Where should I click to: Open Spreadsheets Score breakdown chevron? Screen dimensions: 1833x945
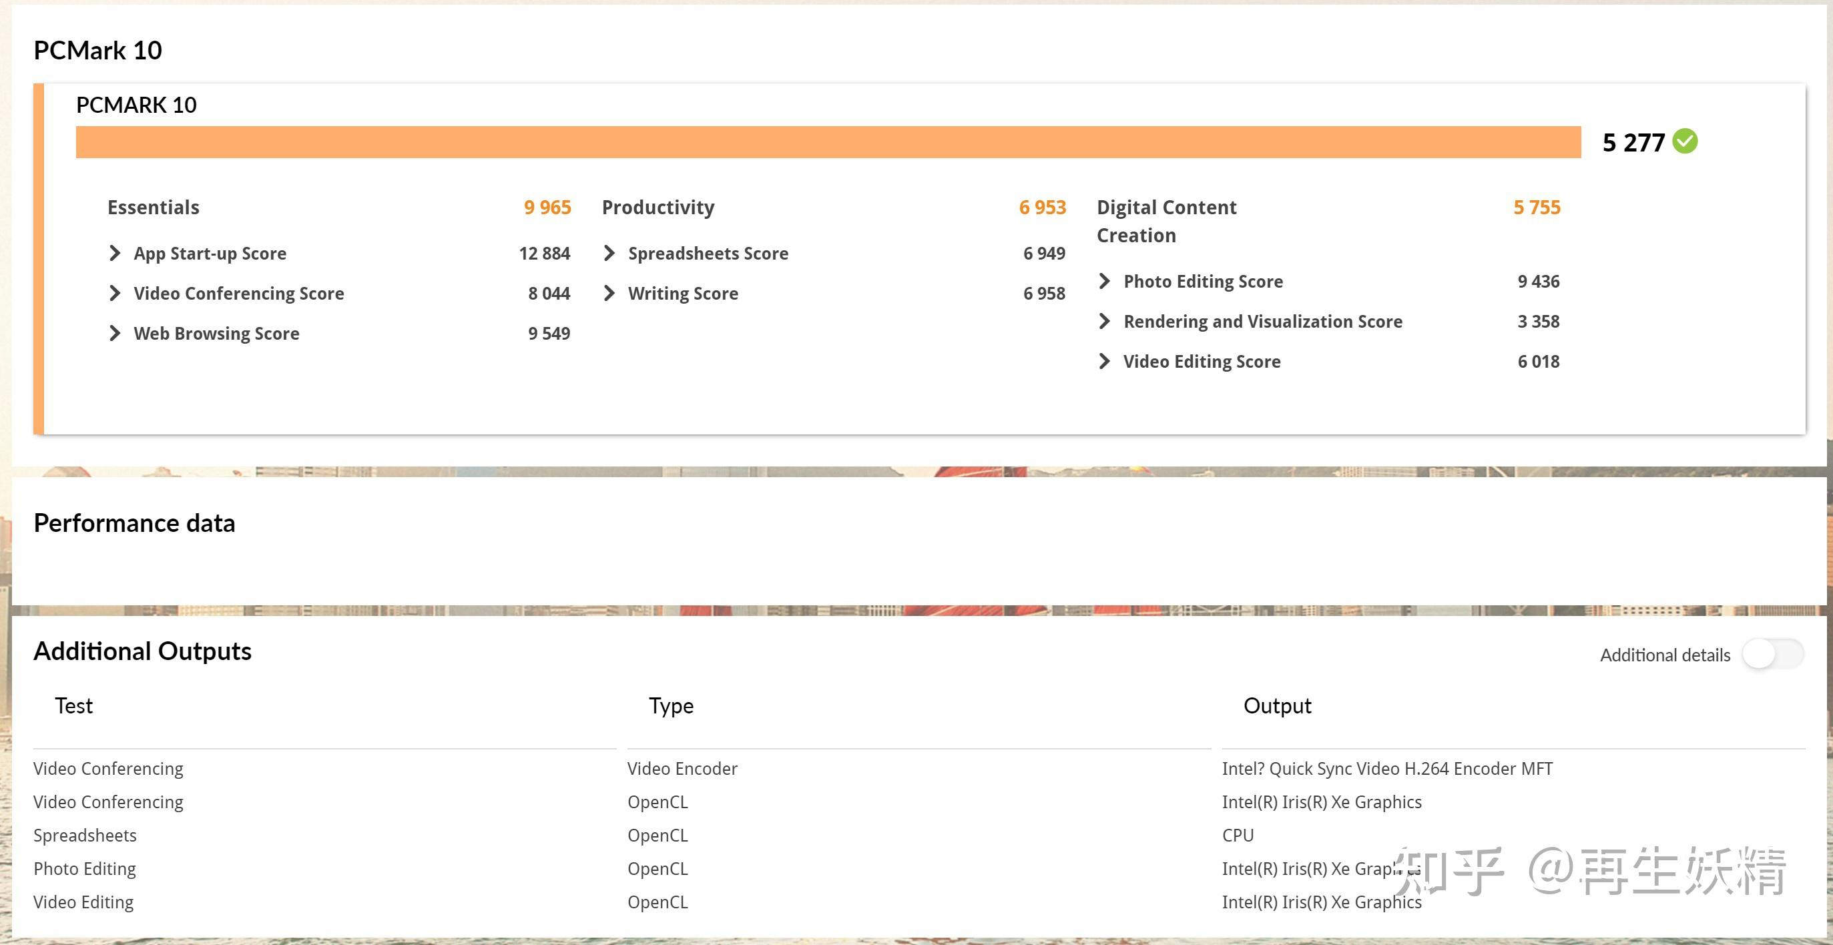tap(609, 254)
